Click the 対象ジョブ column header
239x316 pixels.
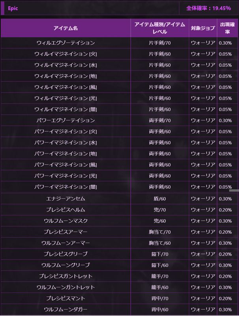point(203,28)
